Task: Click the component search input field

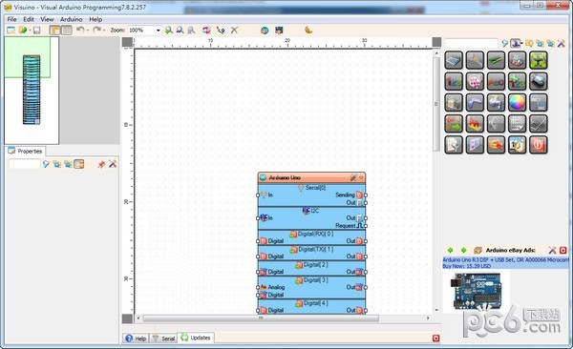Action: tap(472, 44)
